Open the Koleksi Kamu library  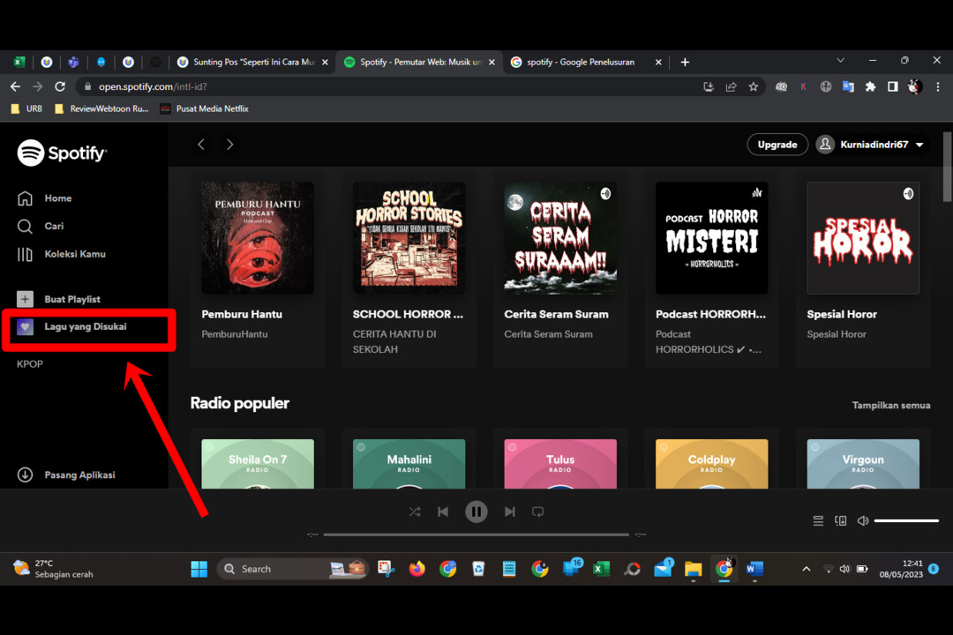point(74,254)
